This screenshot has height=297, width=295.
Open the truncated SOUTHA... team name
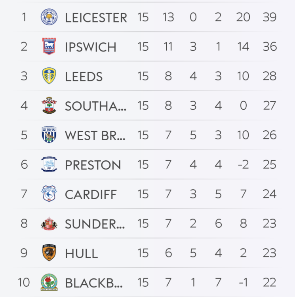[x=95, y=106]
